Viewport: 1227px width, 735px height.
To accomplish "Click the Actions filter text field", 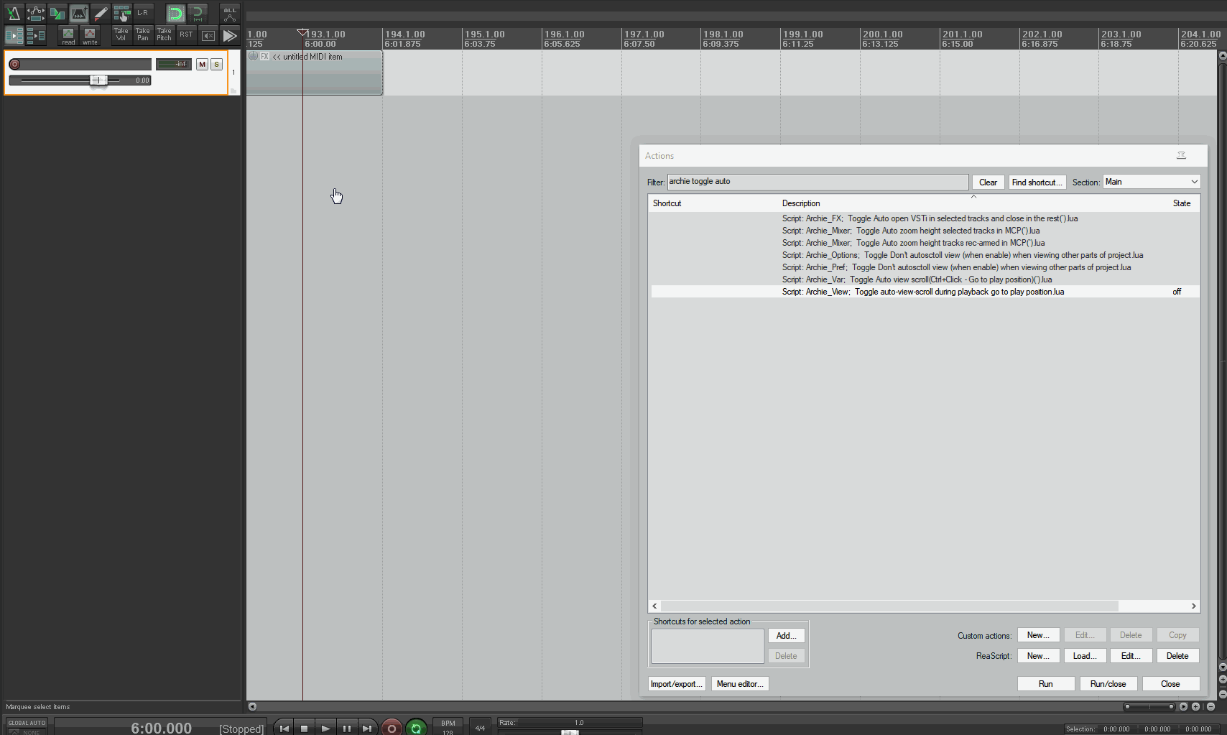I will 818,182.
